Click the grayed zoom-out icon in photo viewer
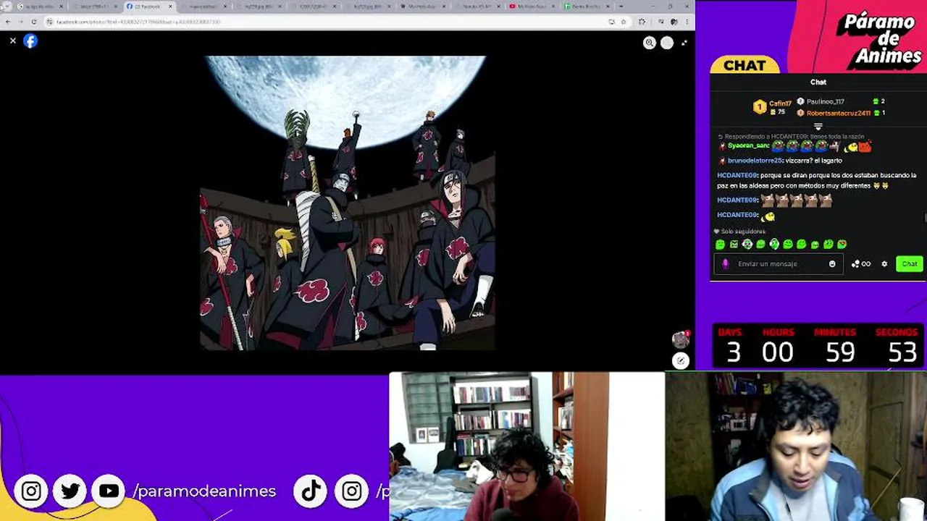This screenshot has height=521, width=927. [x=667, y=43]
